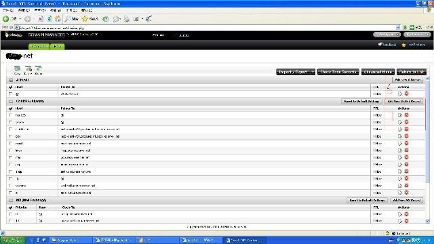Open the Edit toolbar dropdown arrow

coord(142,19)
